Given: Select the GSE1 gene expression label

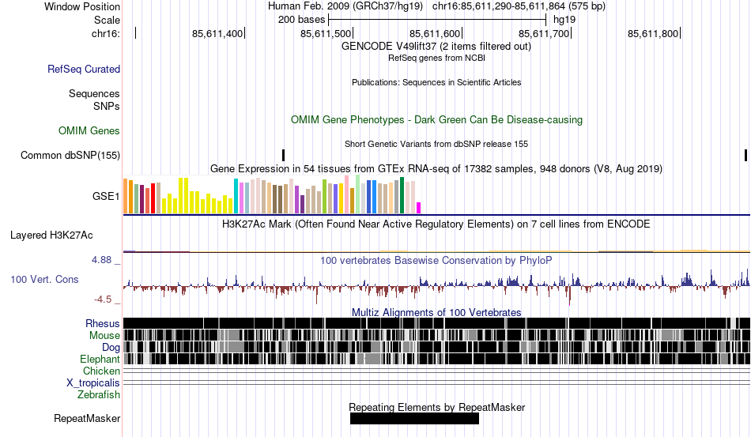Looking at the screenshot, I should pyautogui.click(x=106, y=196).
